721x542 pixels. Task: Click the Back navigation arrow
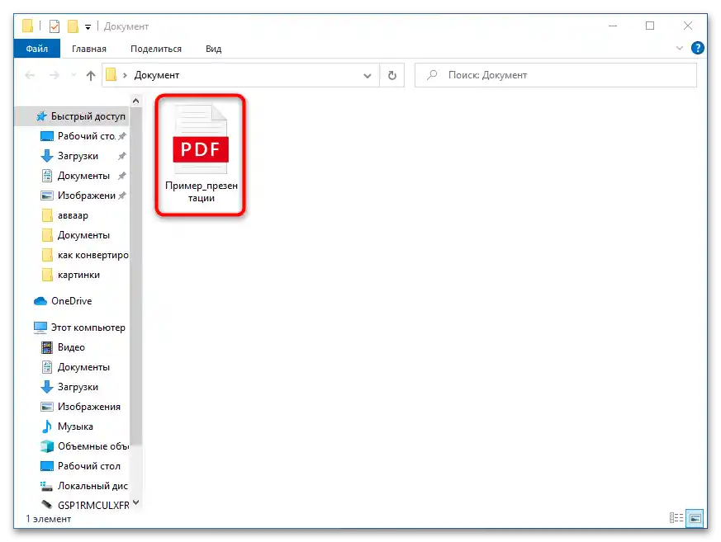(30, 75)
